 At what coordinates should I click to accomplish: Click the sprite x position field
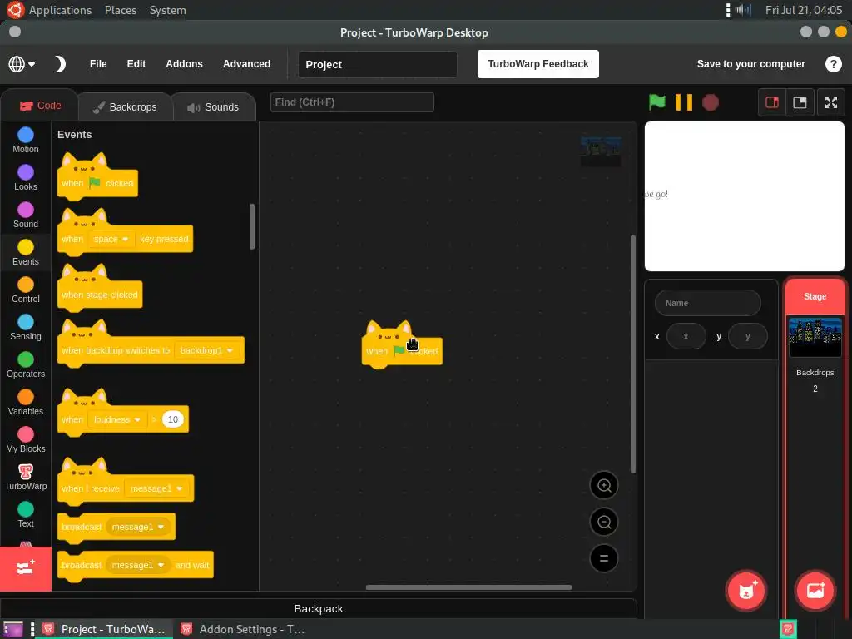tap(686, 336)
